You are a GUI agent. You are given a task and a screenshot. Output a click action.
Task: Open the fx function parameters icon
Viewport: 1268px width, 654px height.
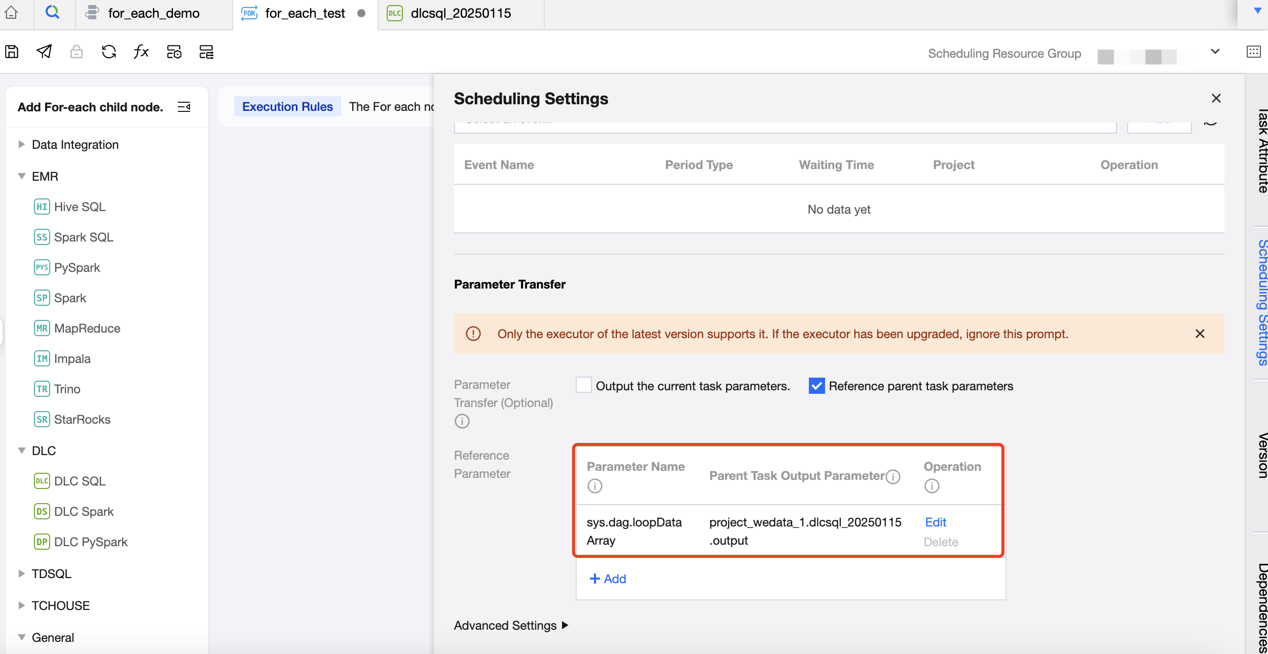coord(141,52)
